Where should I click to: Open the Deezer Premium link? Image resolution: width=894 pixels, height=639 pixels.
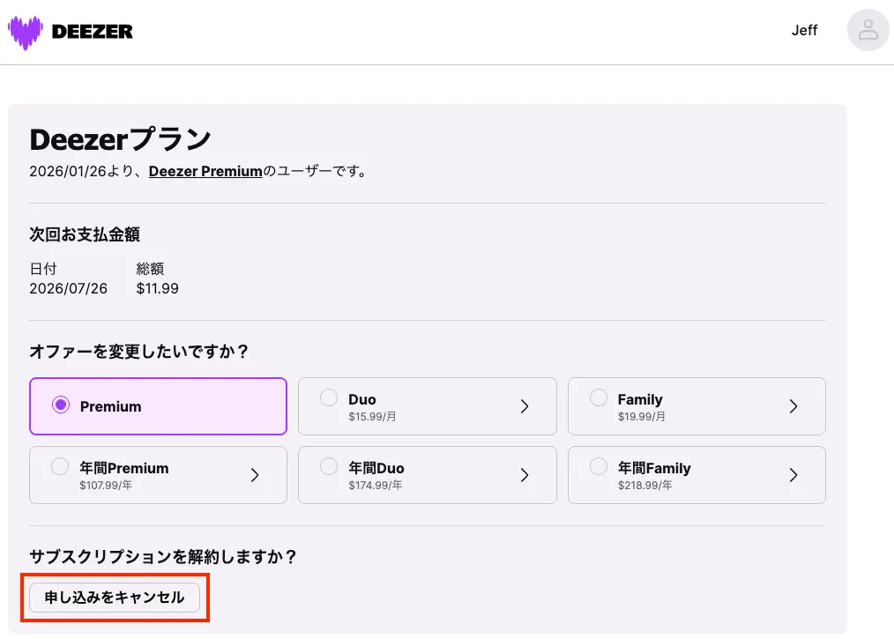pyautogui.click(x=205, y=171)
